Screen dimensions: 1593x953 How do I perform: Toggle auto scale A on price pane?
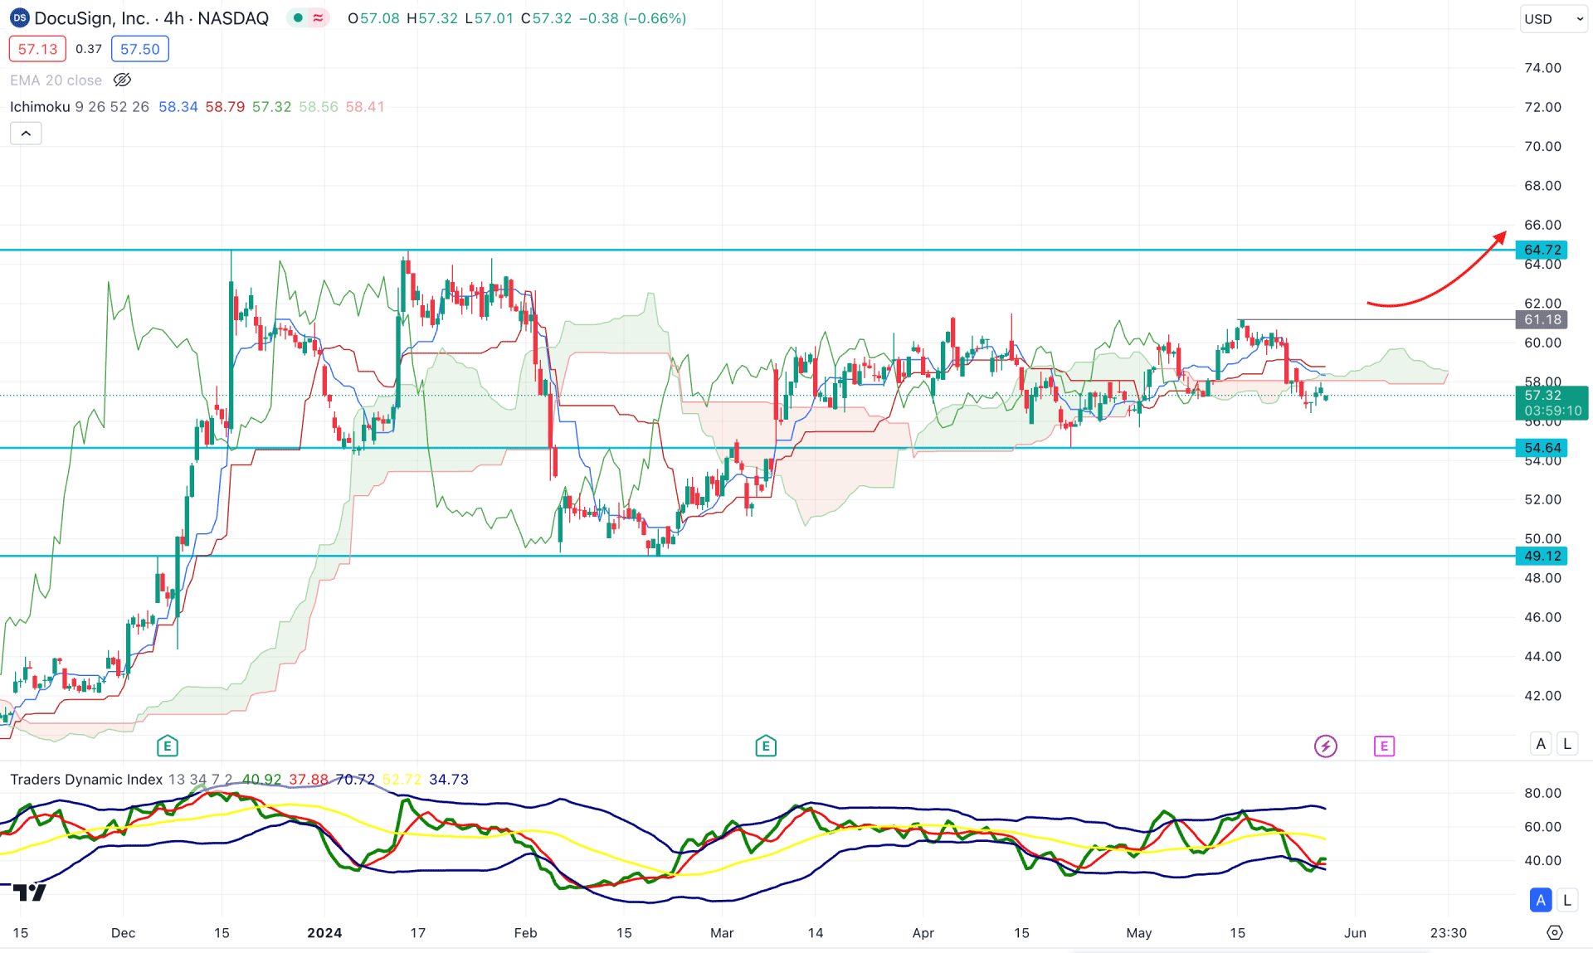point(1541,743)
